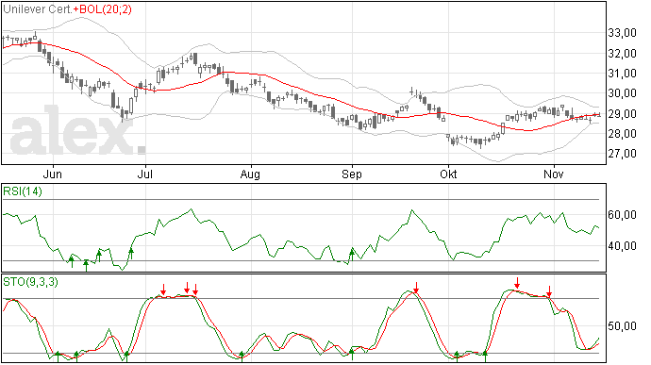Click the 'Jun' month axis label
Viewport: 651px width, 365px height.
tap(53, 174)
